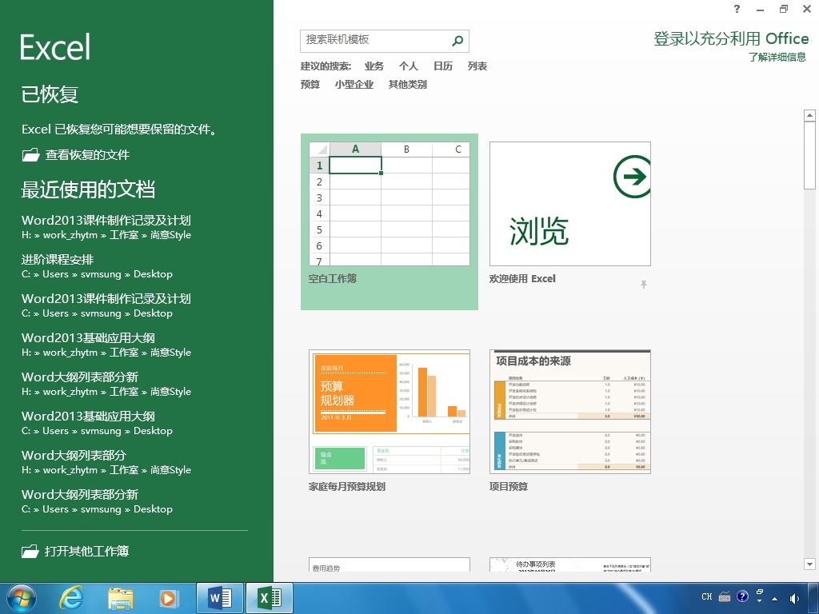Click the volume speaker icon
819x614 pixels.
(x=794, y=598)
